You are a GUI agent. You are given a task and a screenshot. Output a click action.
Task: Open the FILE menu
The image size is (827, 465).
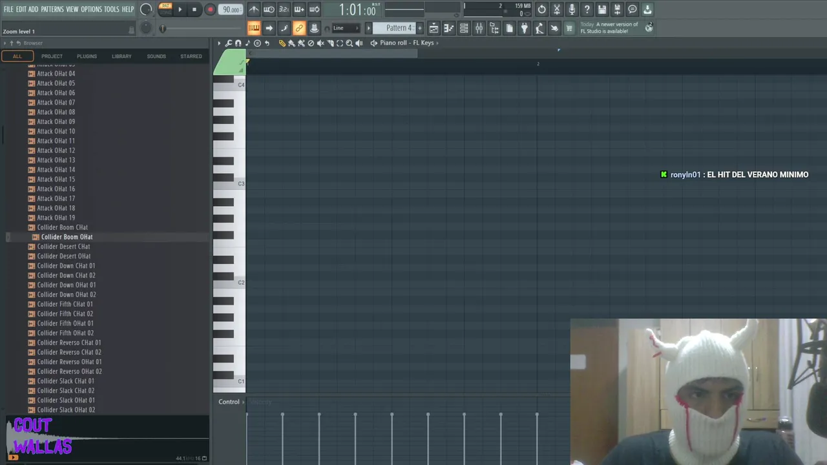coord(8,9)
